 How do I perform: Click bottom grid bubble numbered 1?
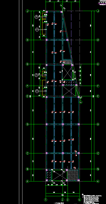tap(46, 199)
